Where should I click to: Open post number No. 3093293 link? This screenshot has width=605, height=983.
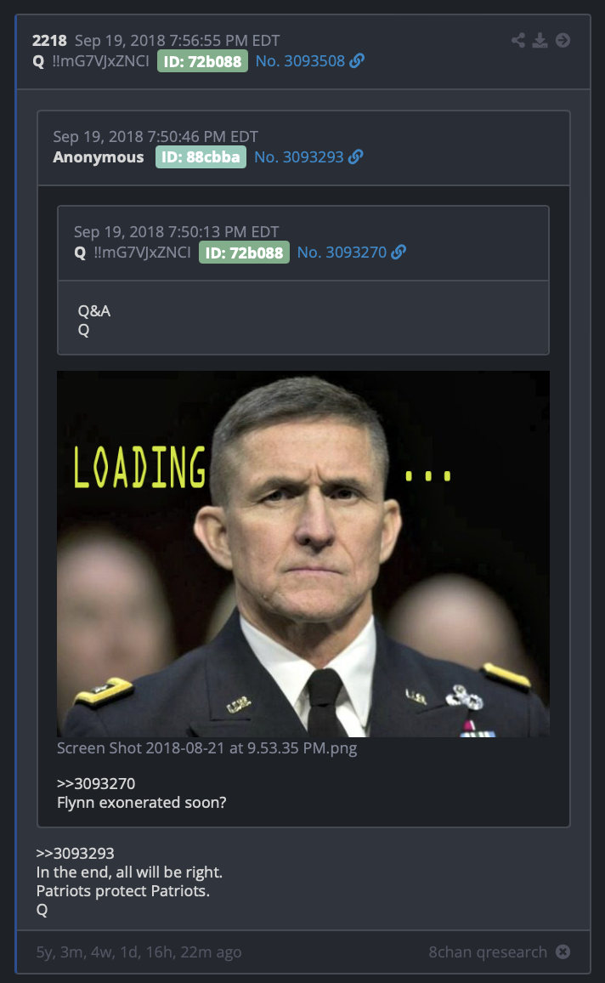pyautogui.click(x=299, y=156)
